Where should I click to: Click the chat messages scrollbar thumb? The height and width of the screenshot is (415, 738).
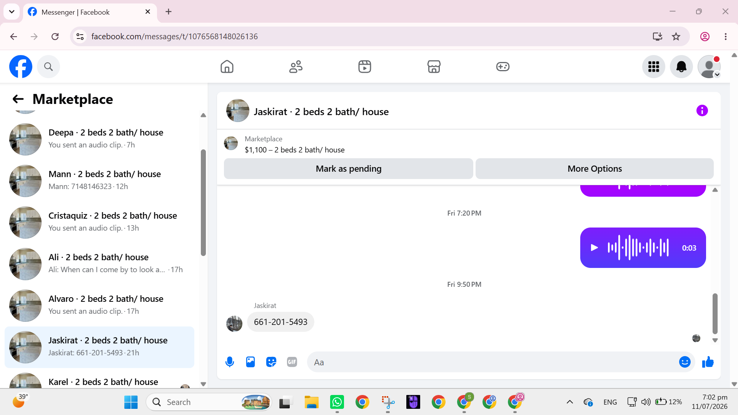click(x=715, y=313)
